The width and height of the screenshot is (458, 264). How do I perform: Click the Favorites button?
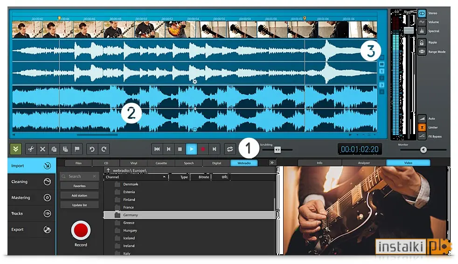[79, 186]
